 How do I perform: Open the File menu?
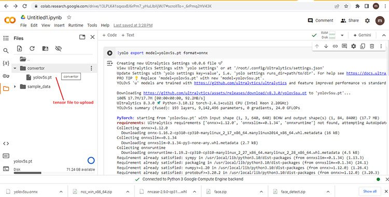tap(23, 25)
